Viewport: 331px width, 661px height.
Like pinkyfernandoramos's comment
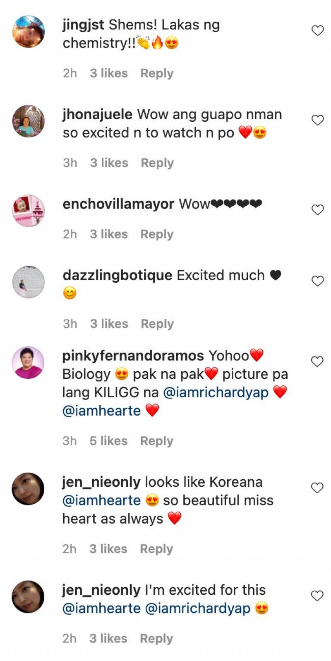coord(317,361)
